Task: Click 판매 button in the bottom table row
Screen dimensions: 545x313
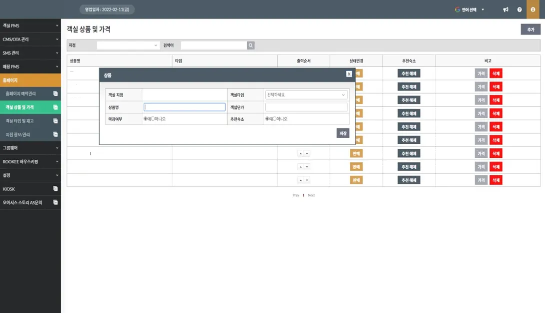Action: coord(356,180)
